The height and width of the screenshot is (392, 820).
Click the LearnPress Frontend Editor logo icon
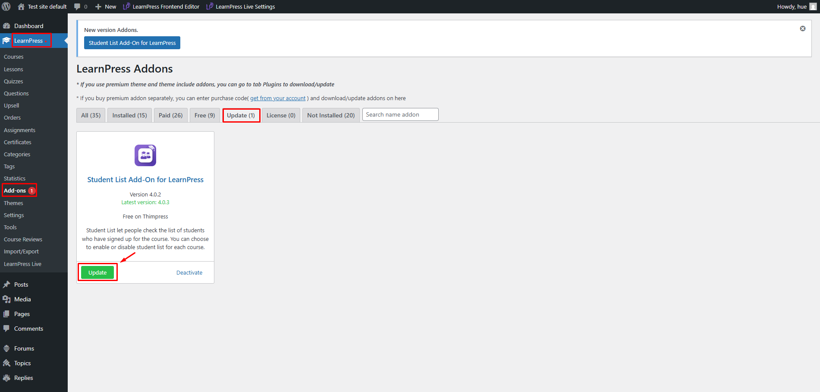pos(126,6)
